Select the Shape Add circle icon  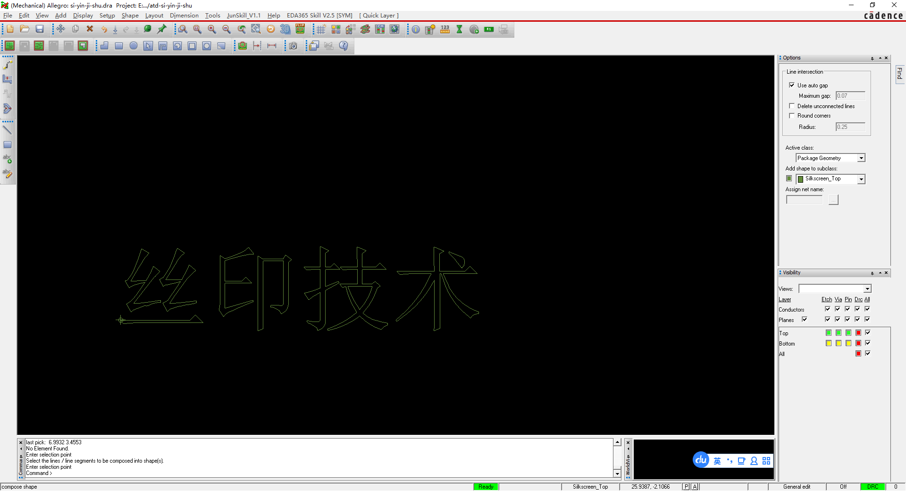click(x=134, y=46)
